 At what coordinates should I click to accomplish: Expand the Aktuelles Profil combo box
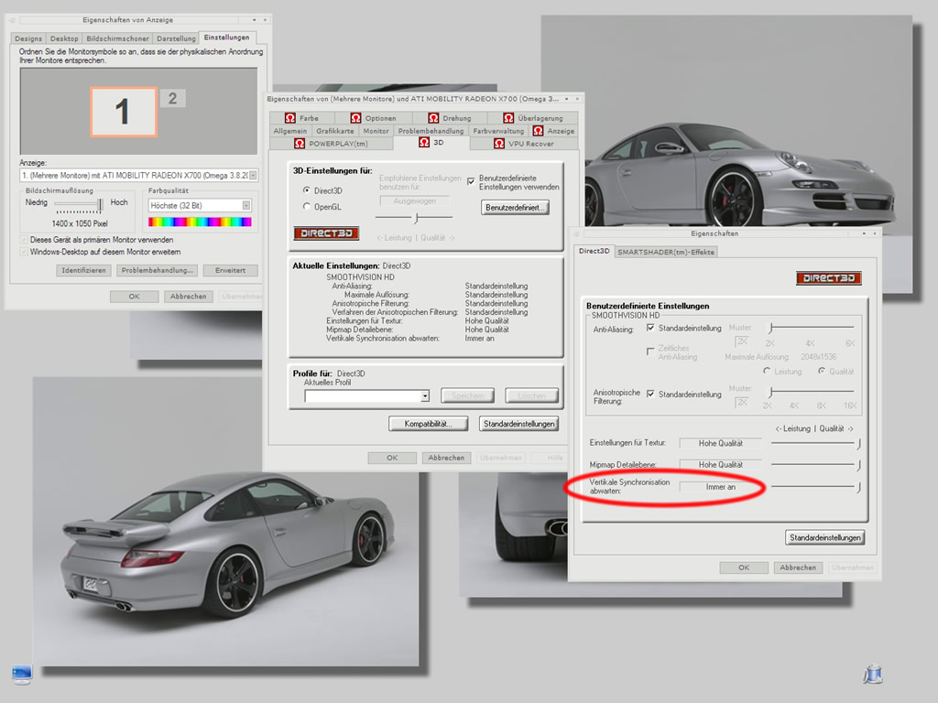425,396
